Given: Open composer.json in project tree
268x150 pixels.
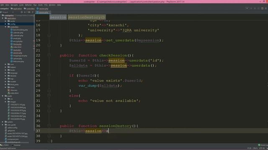Looking at the screenshot, I should point(11,139).
